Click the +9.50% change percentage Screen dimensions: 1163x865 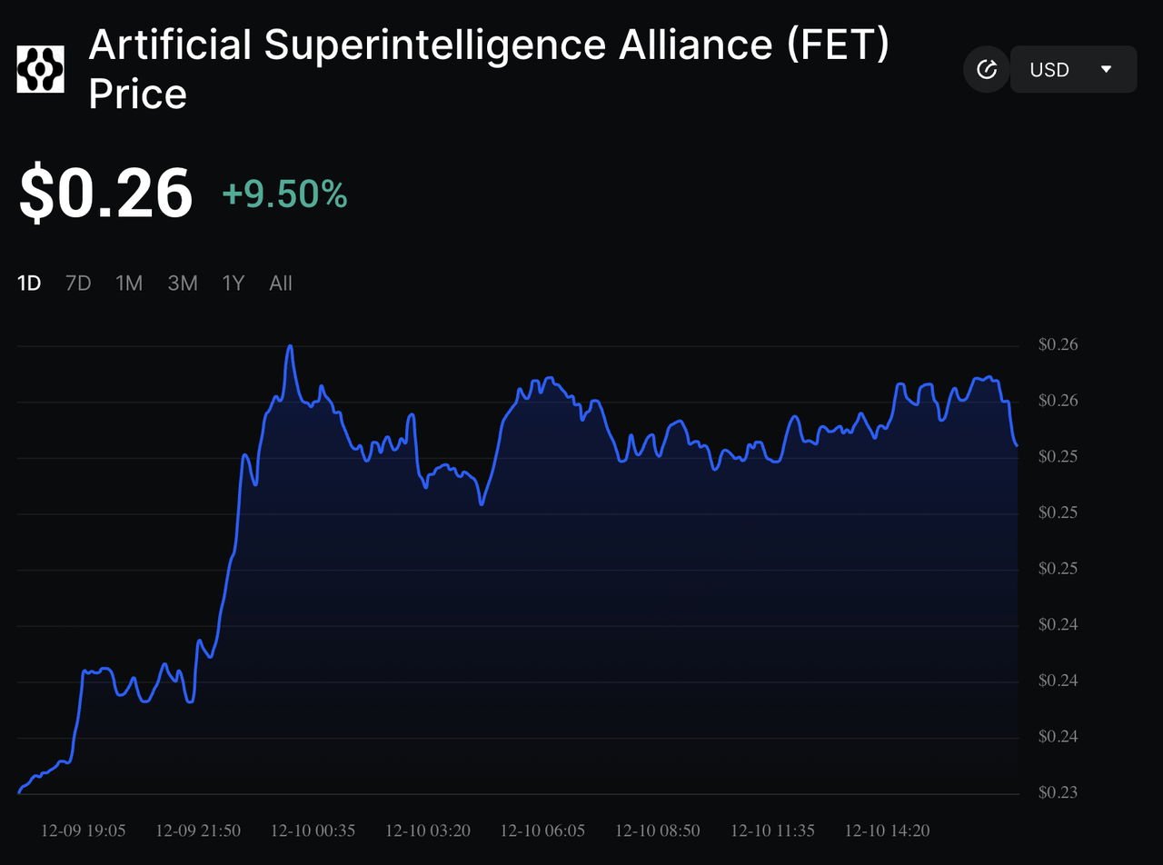pyautogui.click(x=284, y=194)
